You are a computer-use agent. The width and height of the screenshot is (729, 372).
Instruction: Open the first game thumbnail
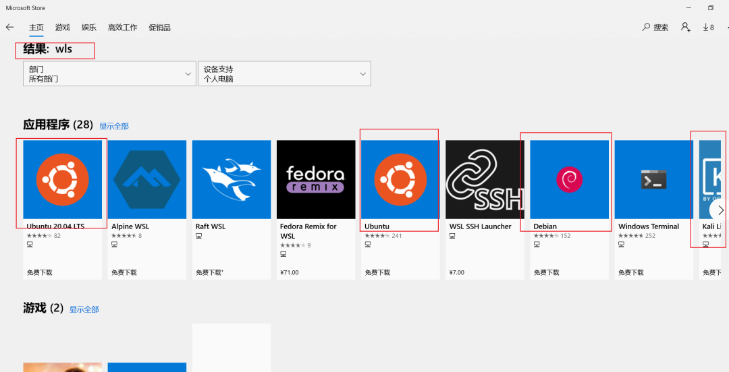62,367
